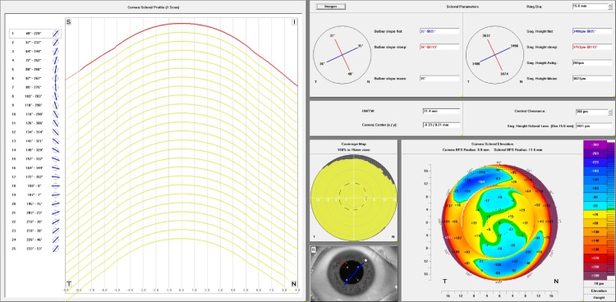Click the red top profile curve in the chart
The width and height of the screenshot is (616, 302).
(x=182, y=24)
